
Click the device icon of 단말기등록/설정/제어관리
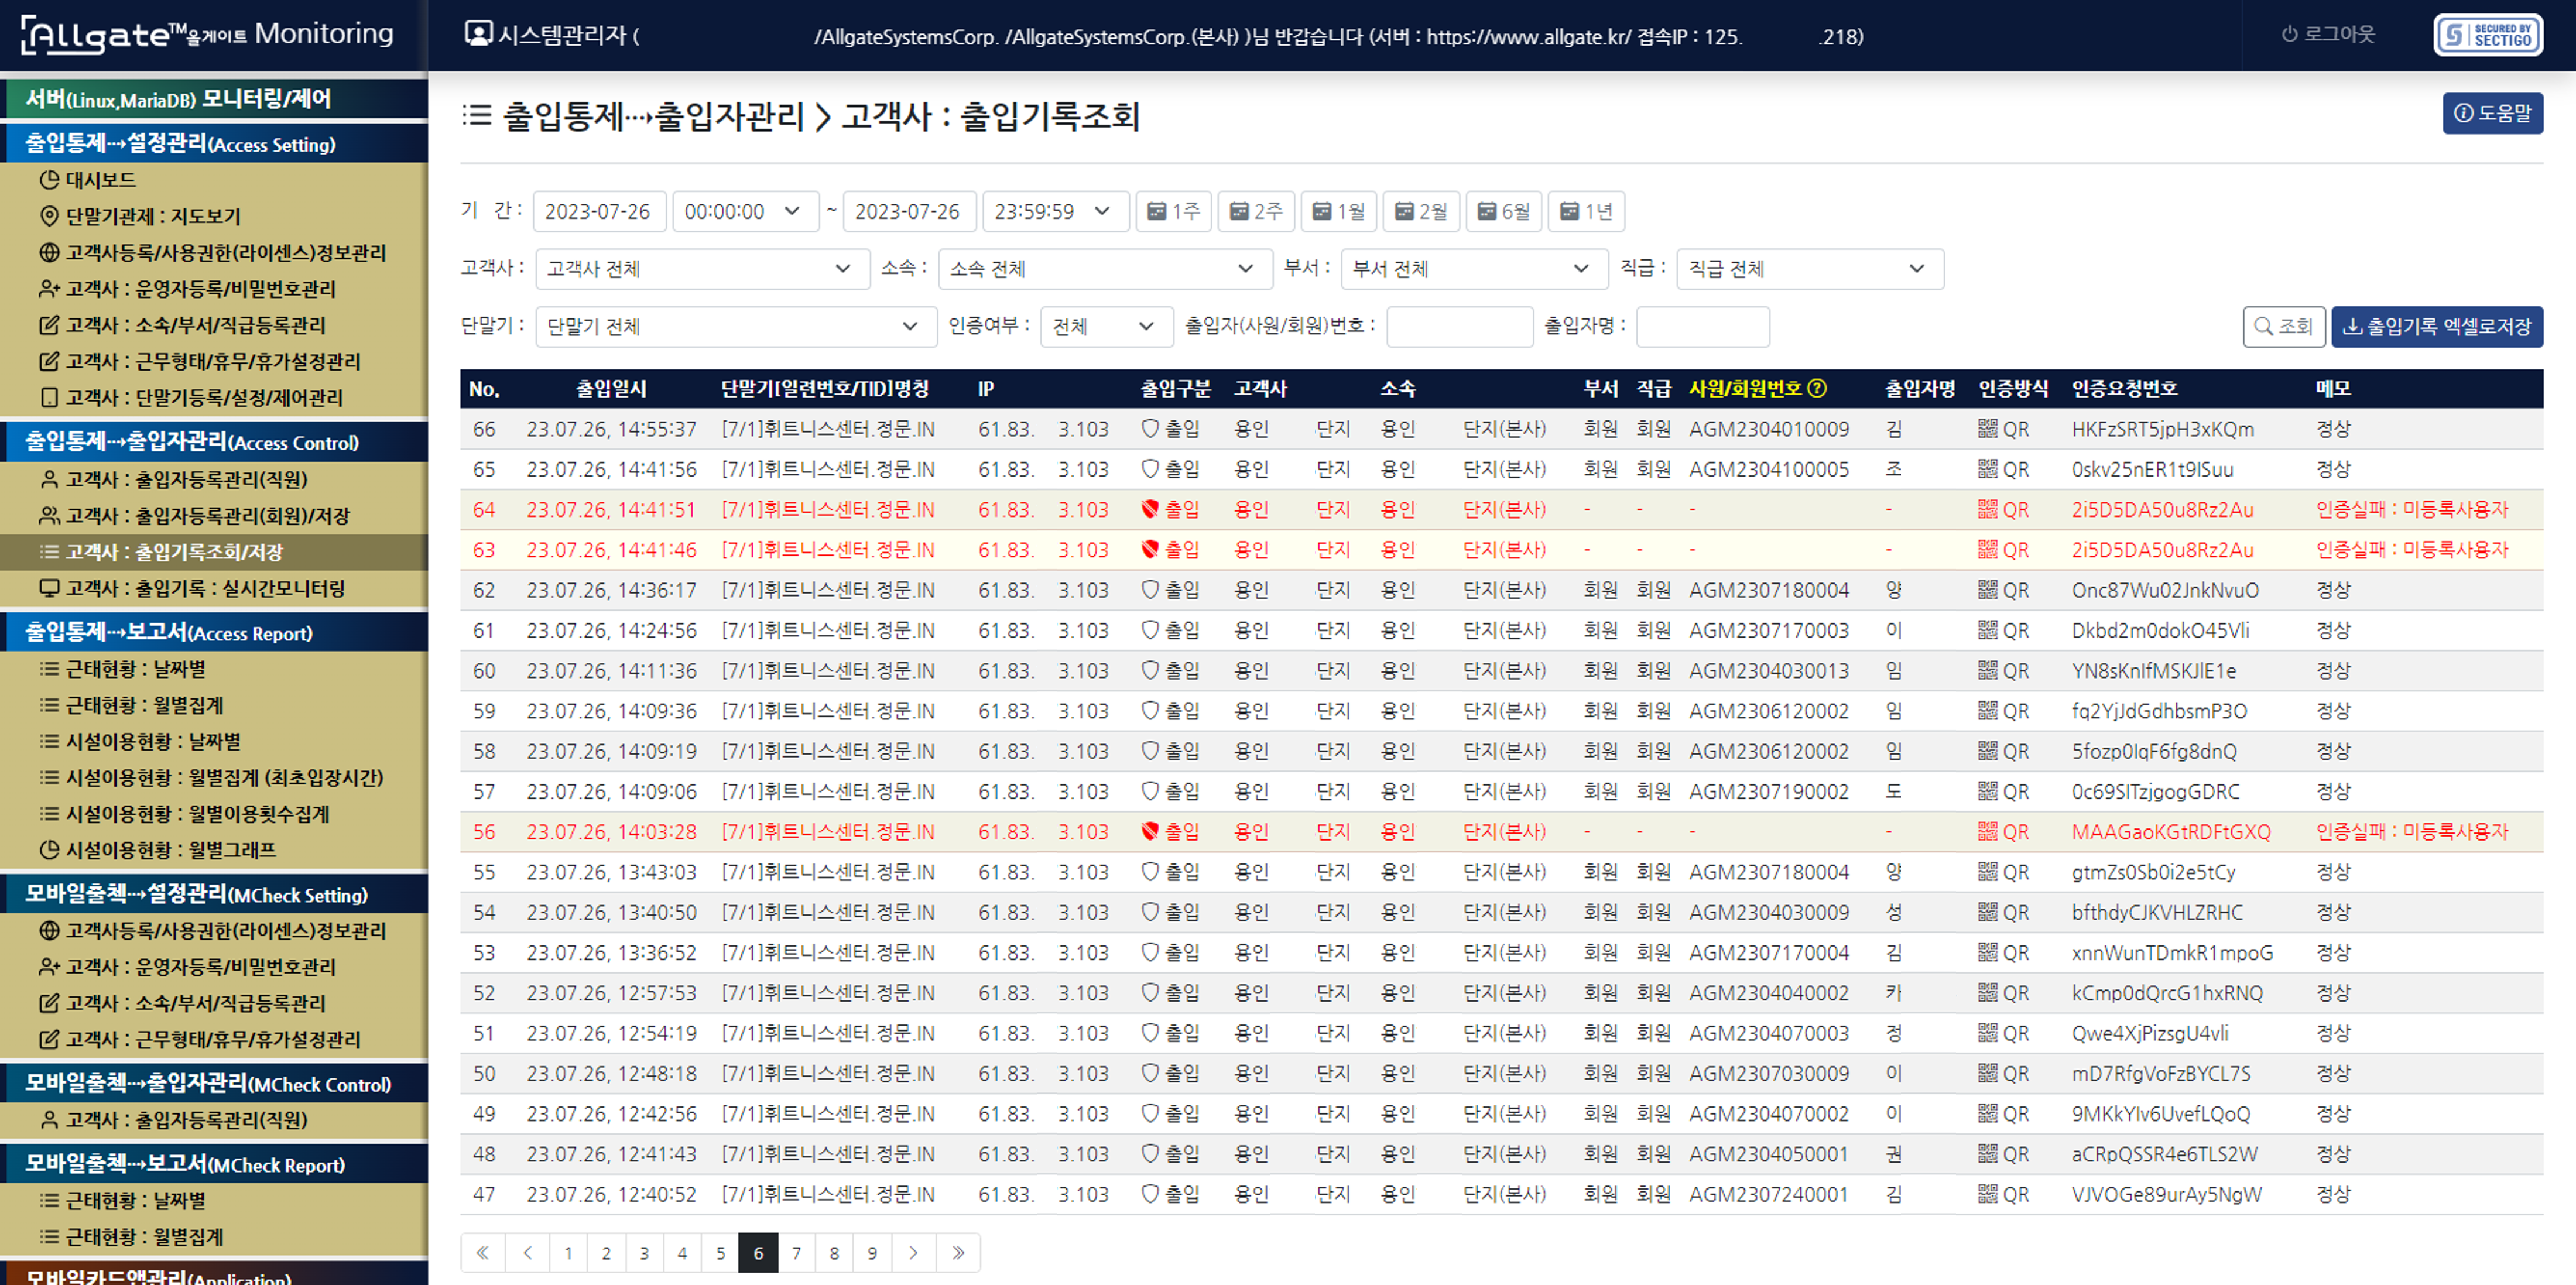pyautogui.click(x=49, y=397)
